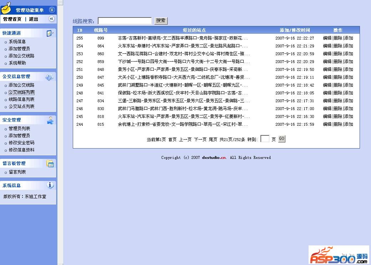Click 退出 to log out

click(x=34, y=19)
